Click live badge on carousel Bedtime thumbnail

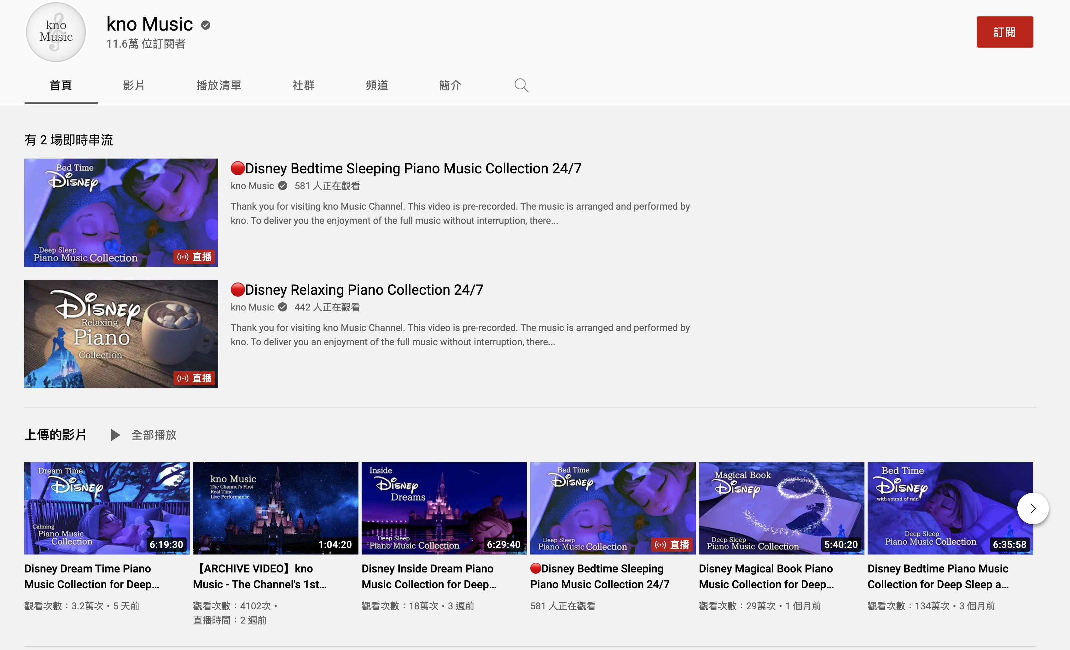(x=672, y=544)
